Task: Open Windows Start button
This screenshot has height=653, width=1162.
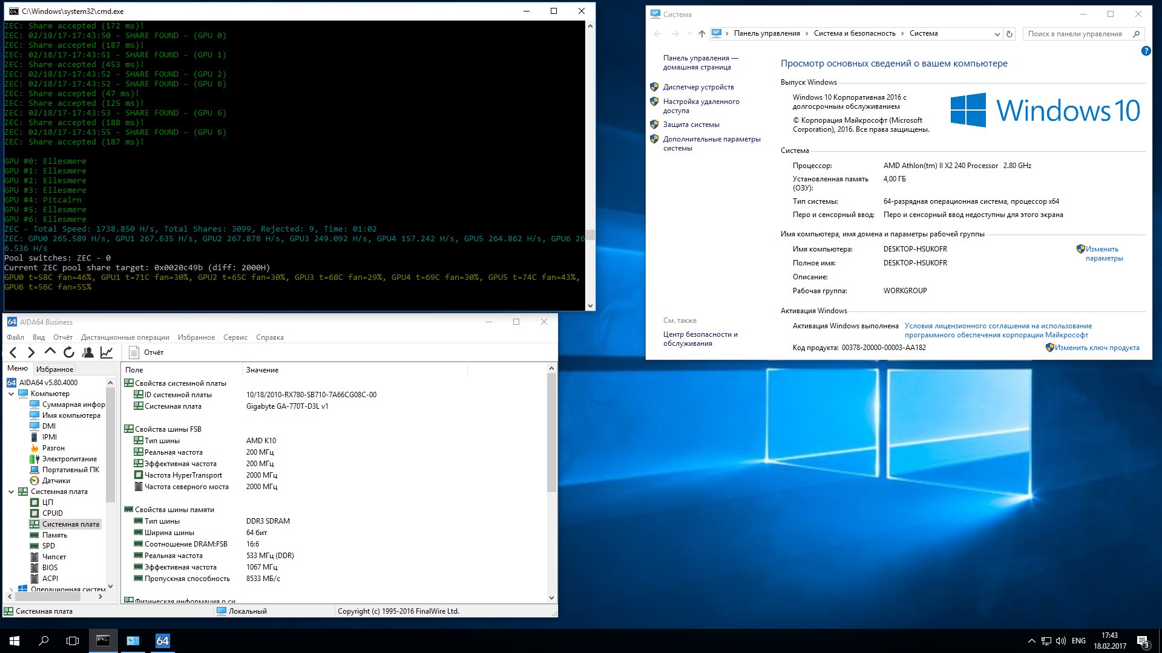Action: pyautogui.click(x=15, y=641)
